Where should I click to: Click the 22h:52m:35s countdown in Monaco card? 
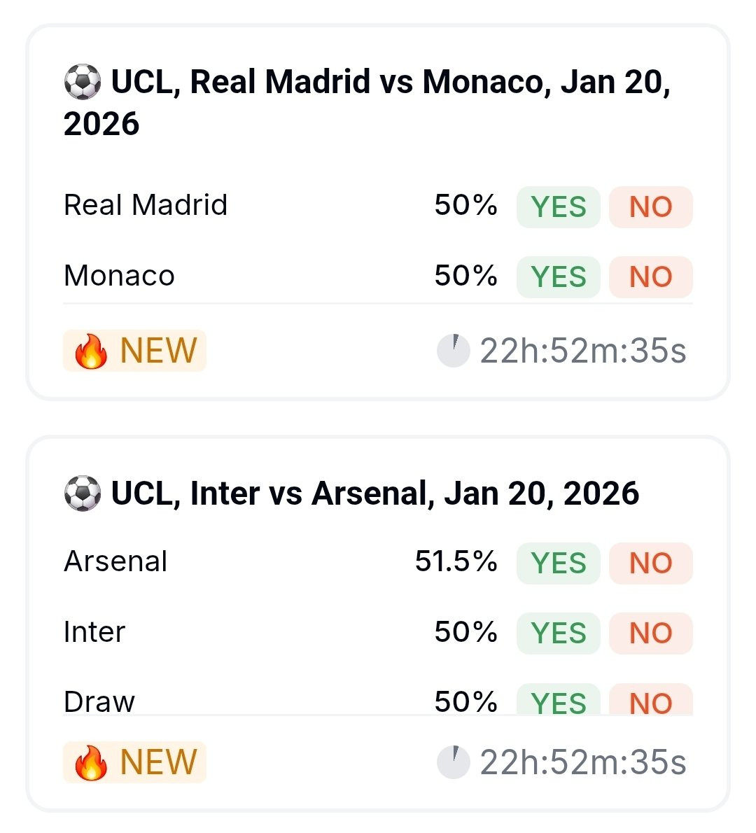pyautogui.click(x=582, y=351)
